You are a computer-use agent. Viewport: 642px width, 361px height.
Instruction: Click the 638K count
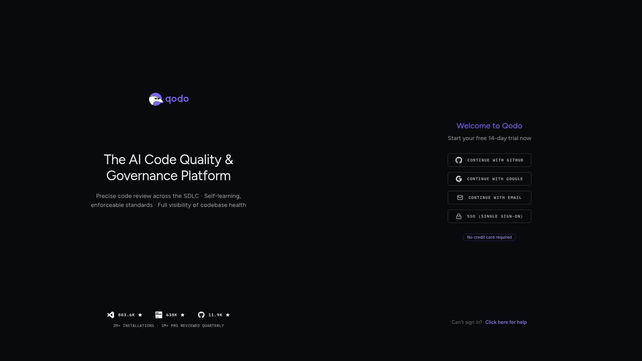point(172,315)
